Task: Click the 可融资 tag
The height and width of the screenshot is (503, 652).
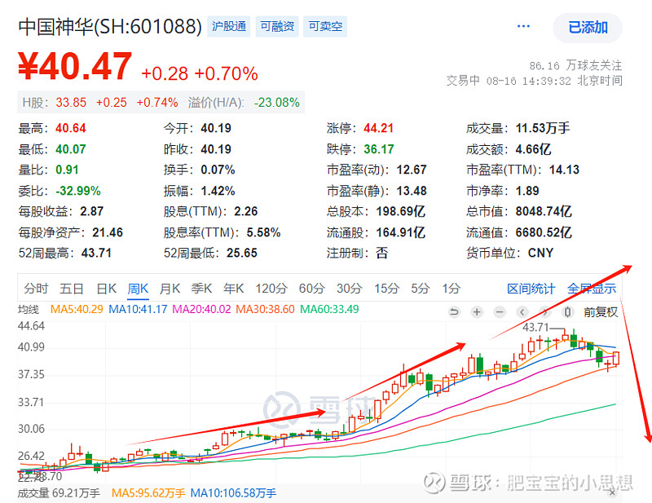Action: click(277, 27)
